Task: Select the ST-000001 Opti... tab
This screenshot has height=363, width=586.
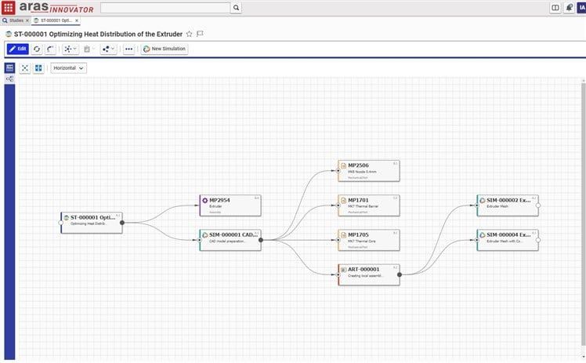Action: (x=56, y=20)
